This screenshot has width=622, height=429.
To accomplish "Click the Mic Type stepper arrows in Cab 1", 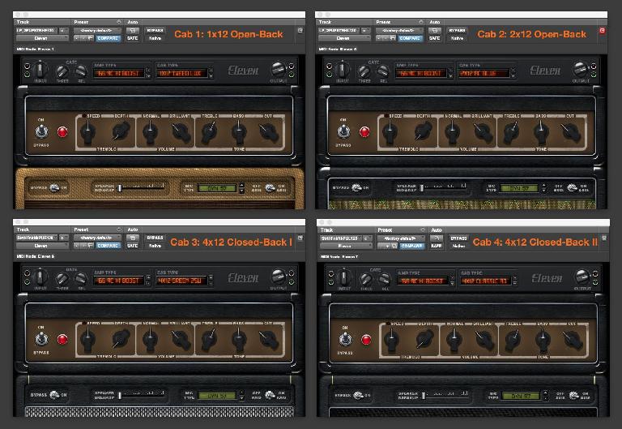I will (241, 188).
